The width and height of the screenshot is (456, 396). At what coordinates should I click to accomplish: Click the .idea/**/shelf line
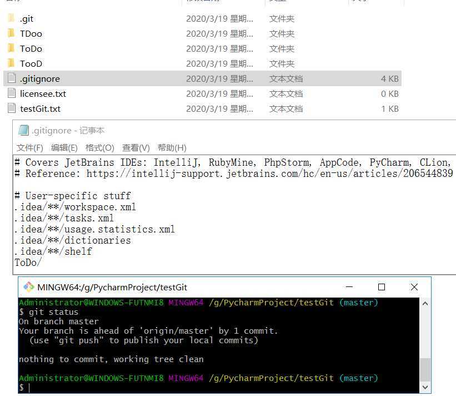(53, 251)
